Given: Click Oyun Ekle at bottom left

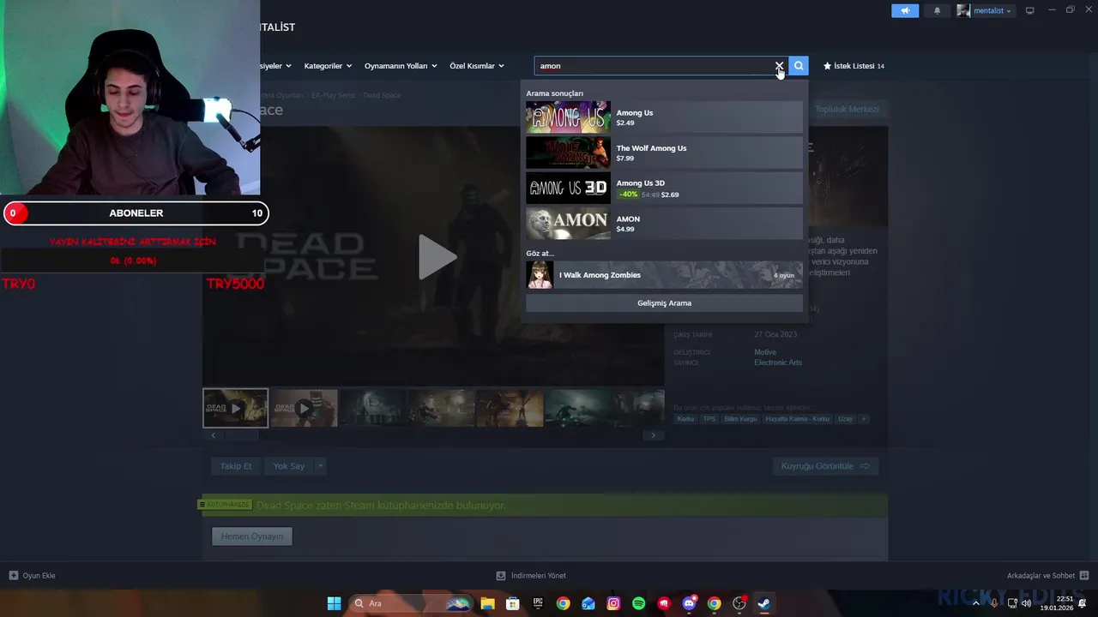Looking at the screenshot, I should pyautogui.click(x=33, y=576).
